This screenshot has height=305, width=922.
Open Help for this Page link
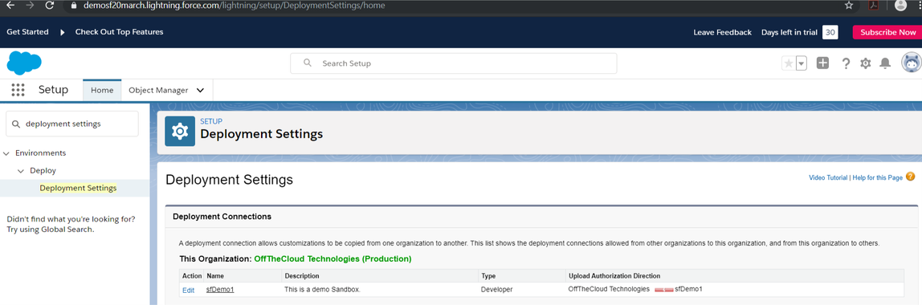877,177
